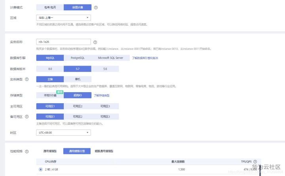Open the 了解数据库引擎和版本 link
This screenshot has width=285, height=176.
145,58
